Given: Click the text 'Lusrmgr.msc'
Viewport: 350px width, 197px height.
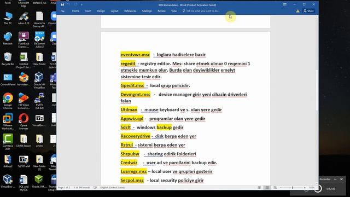Looking at the screenshot, I should [x=133, y=171].
